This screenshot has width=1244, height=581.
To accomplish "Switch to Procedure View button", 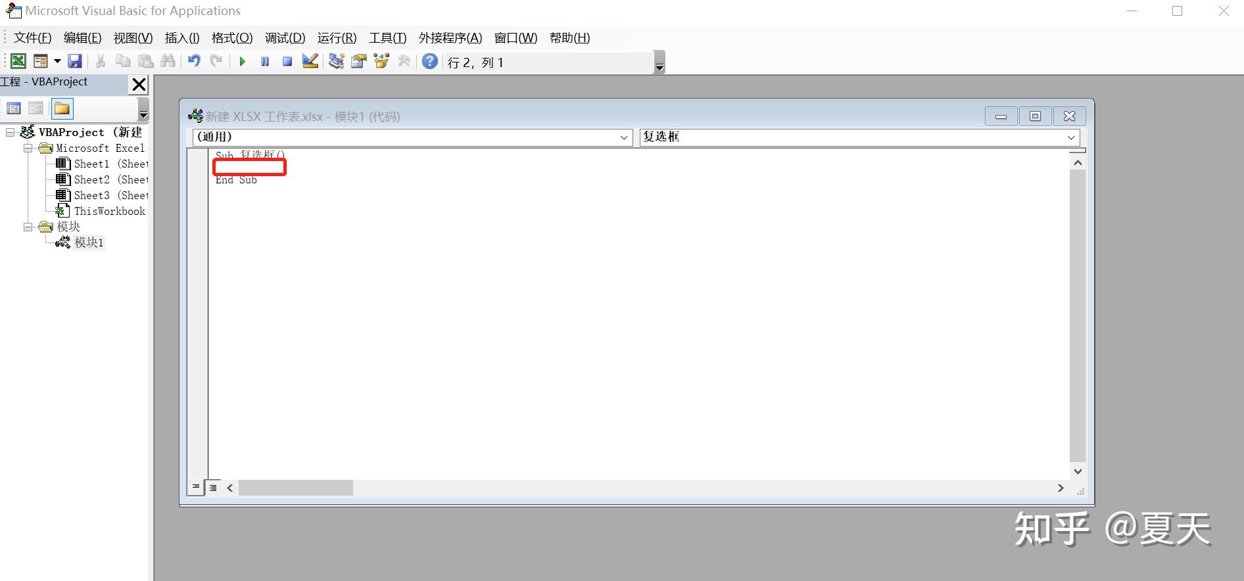I will [x=195, y=487].
